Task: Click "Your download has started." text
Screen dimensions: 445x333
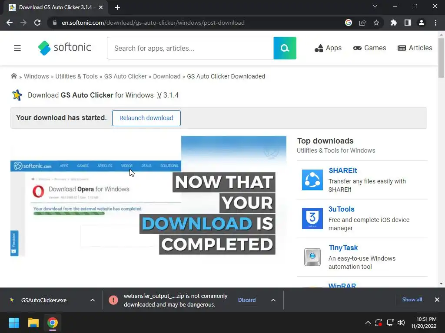Action: [61, 118]
